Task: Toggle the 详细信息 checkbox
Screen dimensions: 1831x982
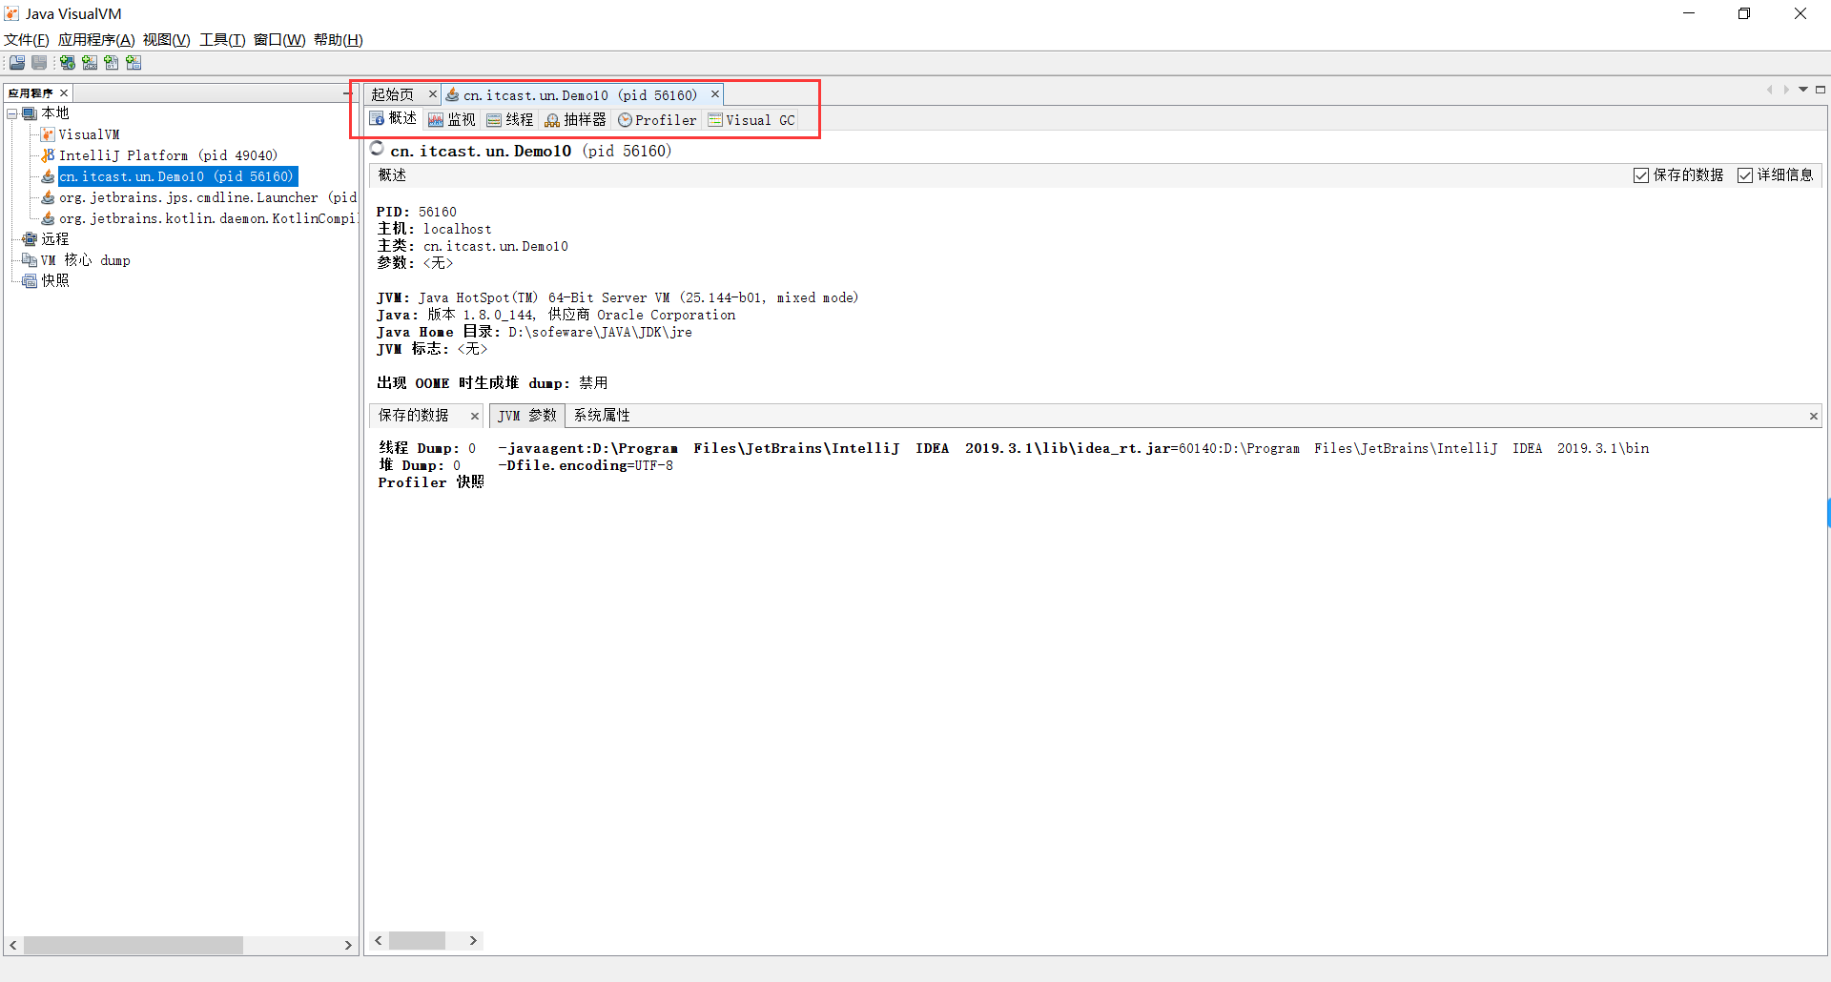Action: coord(1745,175)
